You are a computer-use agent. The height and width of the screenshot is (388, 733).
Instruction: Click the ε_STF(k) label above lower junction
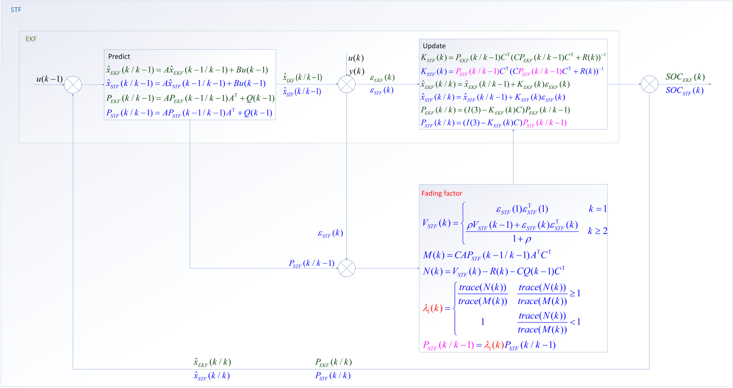click(x=331, y=233)
